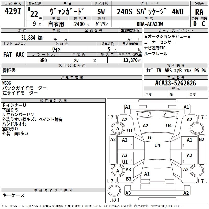
Task: Select the inspector note リヤバンパーP2
Action: point(18,114)
